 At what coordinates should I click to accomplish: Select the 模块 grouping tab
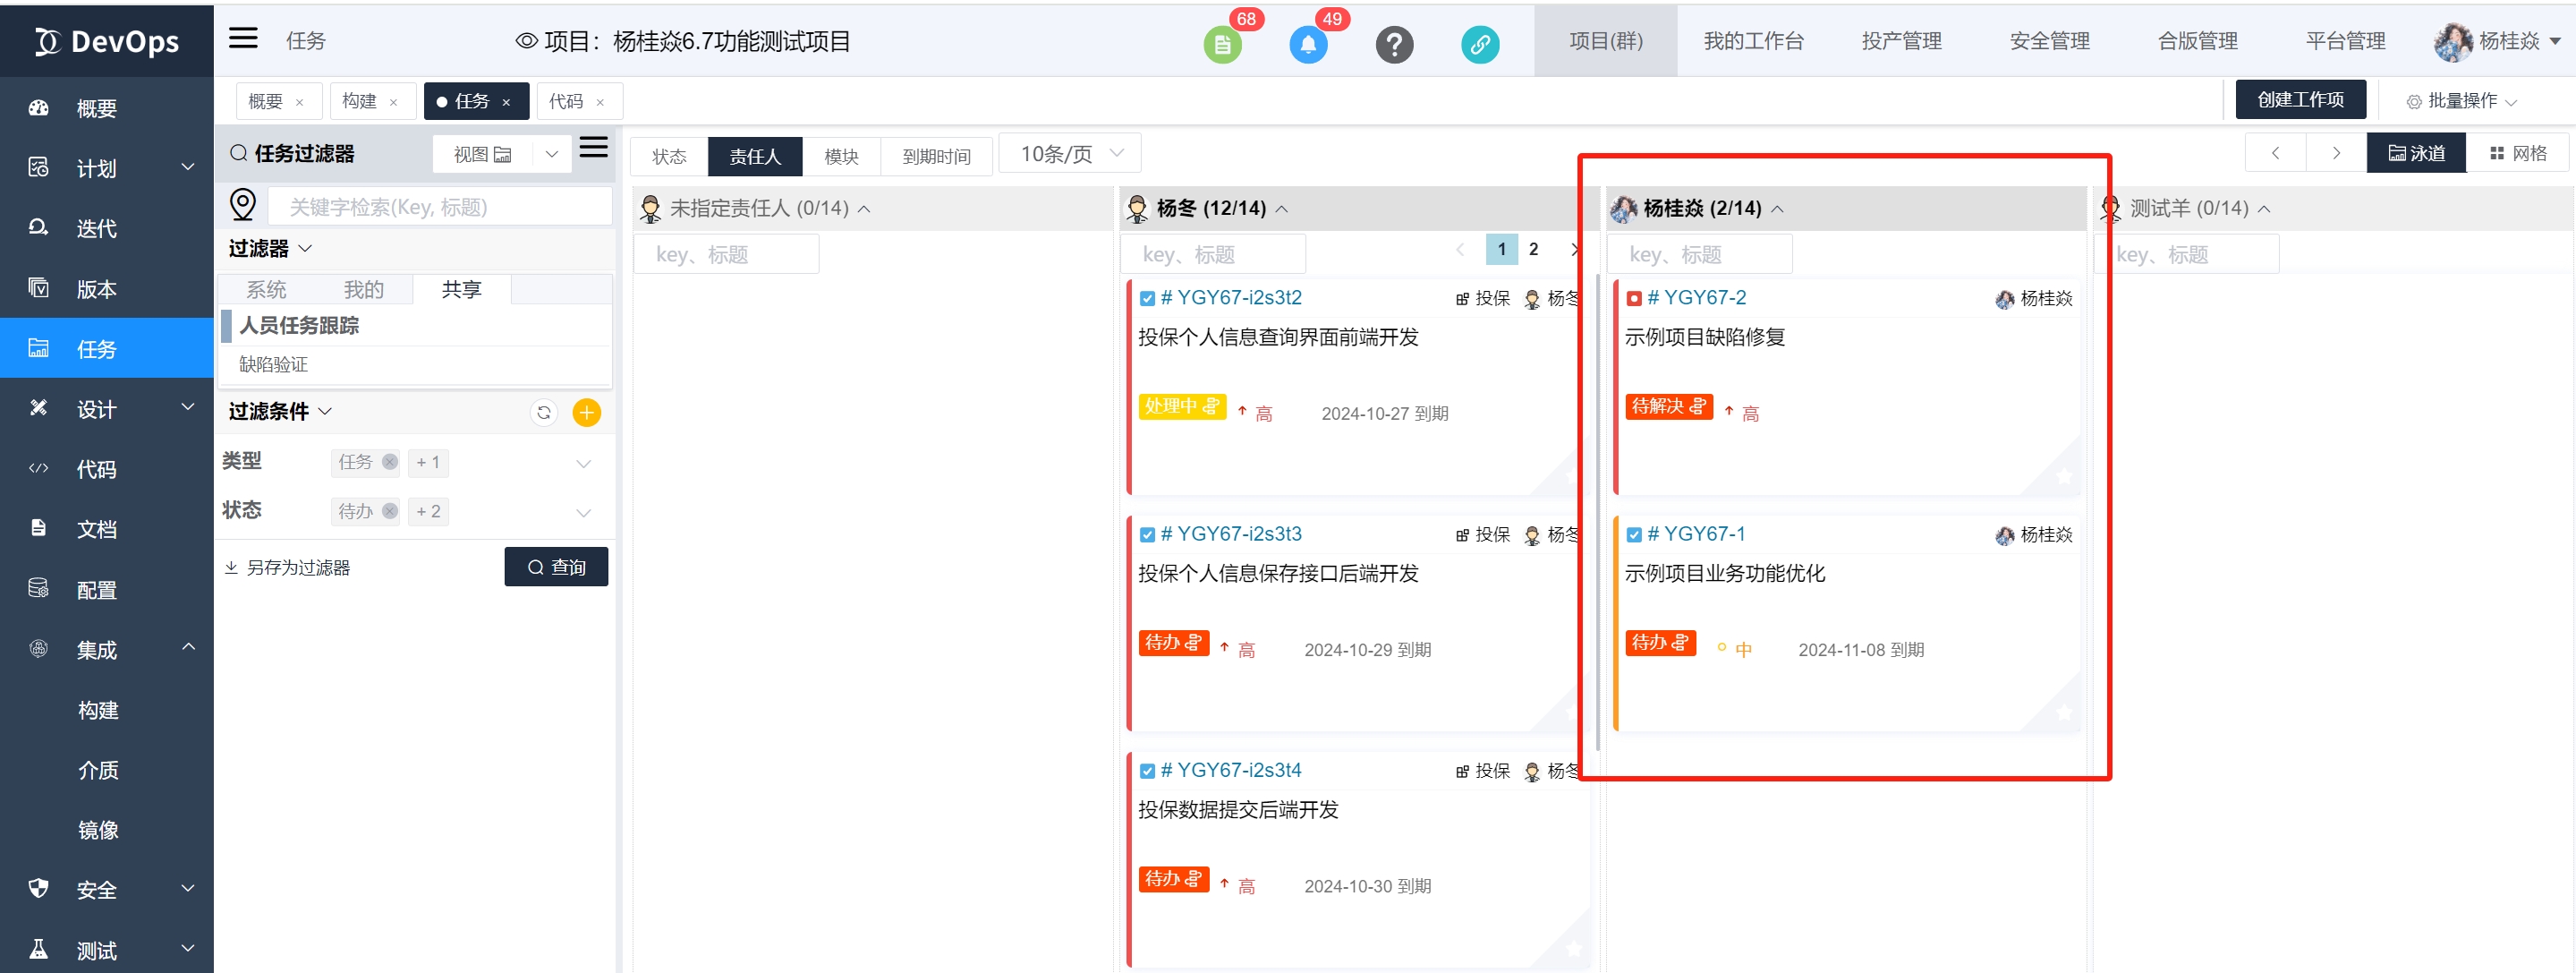(840, 156)
